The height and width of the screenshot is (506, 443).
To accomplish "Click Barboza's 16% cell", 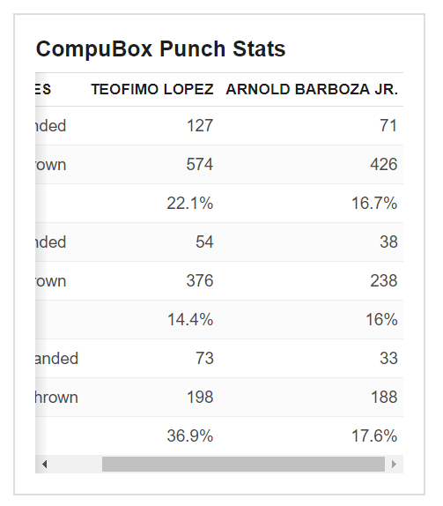I will (x=381, y=319).
